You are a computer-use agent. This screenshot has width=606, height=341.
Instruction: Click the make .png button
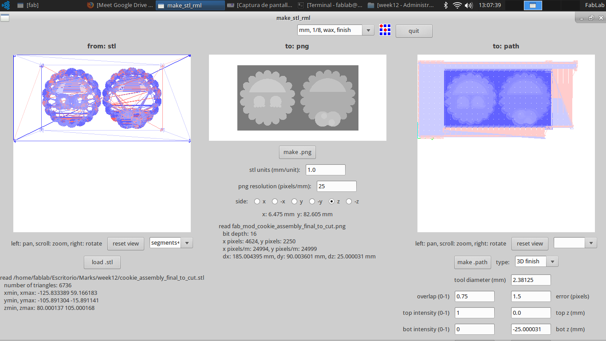297,152
